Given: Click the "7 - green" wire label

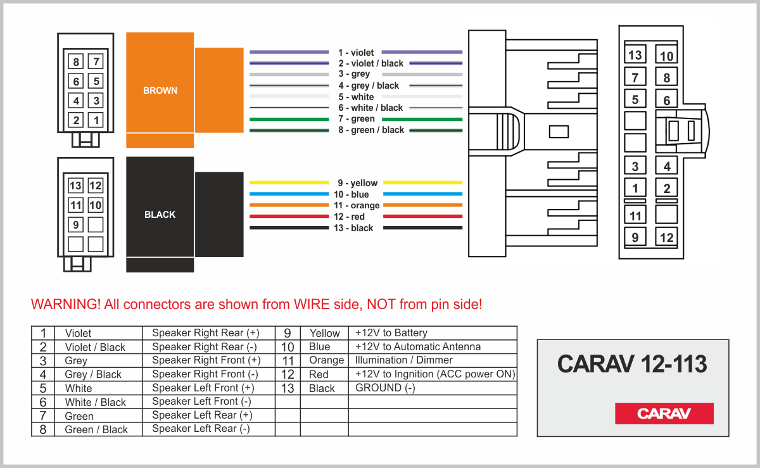Looking at the screenshot, I should 357,119.
